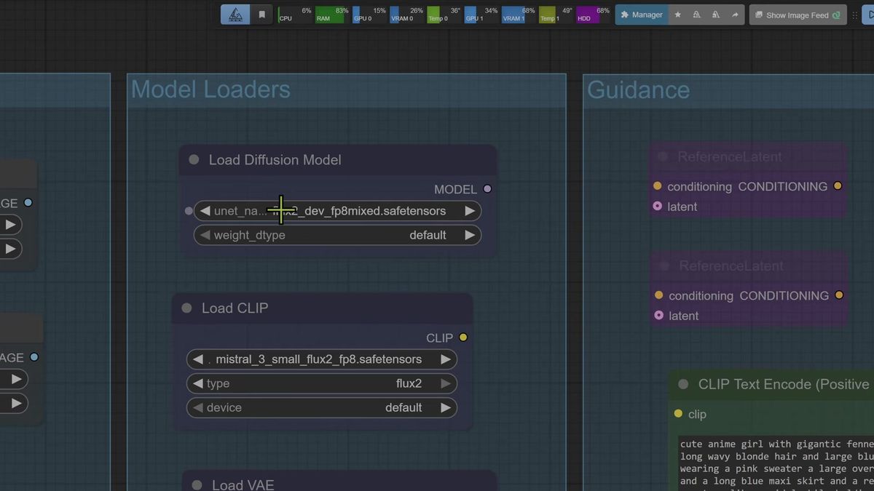Click the Temp 1 monitor indicator

556,15
